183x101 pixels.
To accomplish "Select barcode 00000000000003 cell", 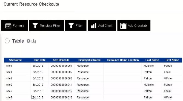I will pos(62,78).
